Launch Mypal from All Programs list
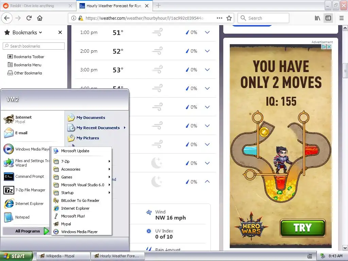This screenshot has width=348, height=261. click(82, 224)
